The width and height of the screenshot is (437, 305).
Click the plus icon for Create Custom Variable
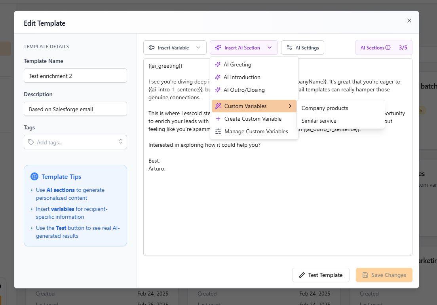click(x=218, y=119)
